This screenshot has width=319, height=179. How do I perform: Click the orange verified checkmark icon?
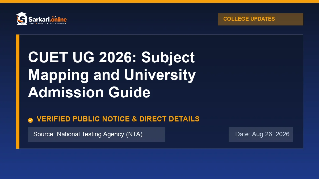click(x=31, y=120)
